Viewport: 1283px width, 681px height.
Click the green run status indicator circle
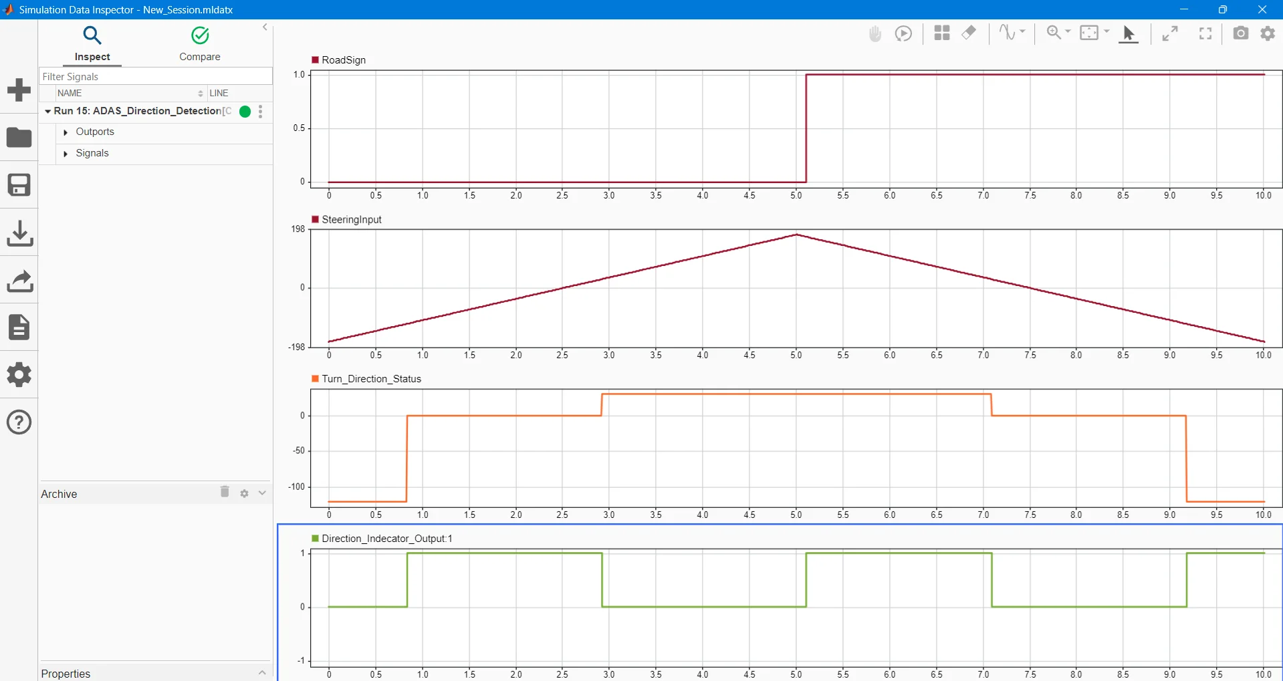coord(245,112)
